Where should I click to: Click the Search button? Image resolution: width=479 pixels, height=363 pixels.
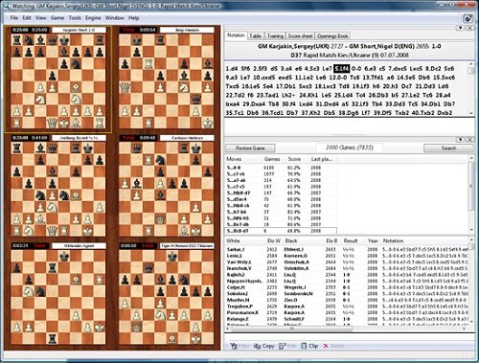tap(448, 148)
